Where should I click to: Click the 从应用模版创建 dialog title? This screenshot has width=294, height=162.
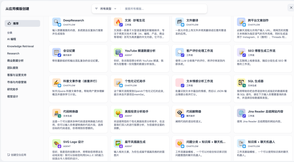coord(17,9)
